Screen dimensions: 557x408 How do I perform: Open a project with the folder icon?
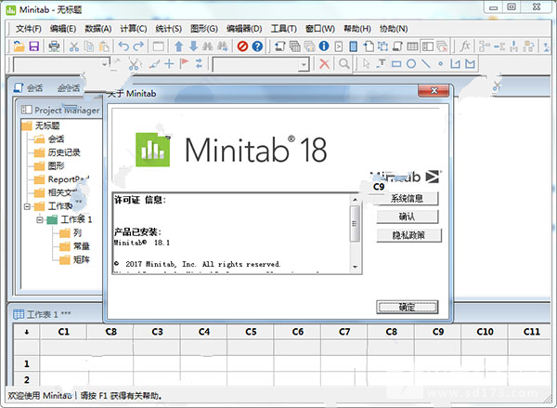(x=19, y=46)
